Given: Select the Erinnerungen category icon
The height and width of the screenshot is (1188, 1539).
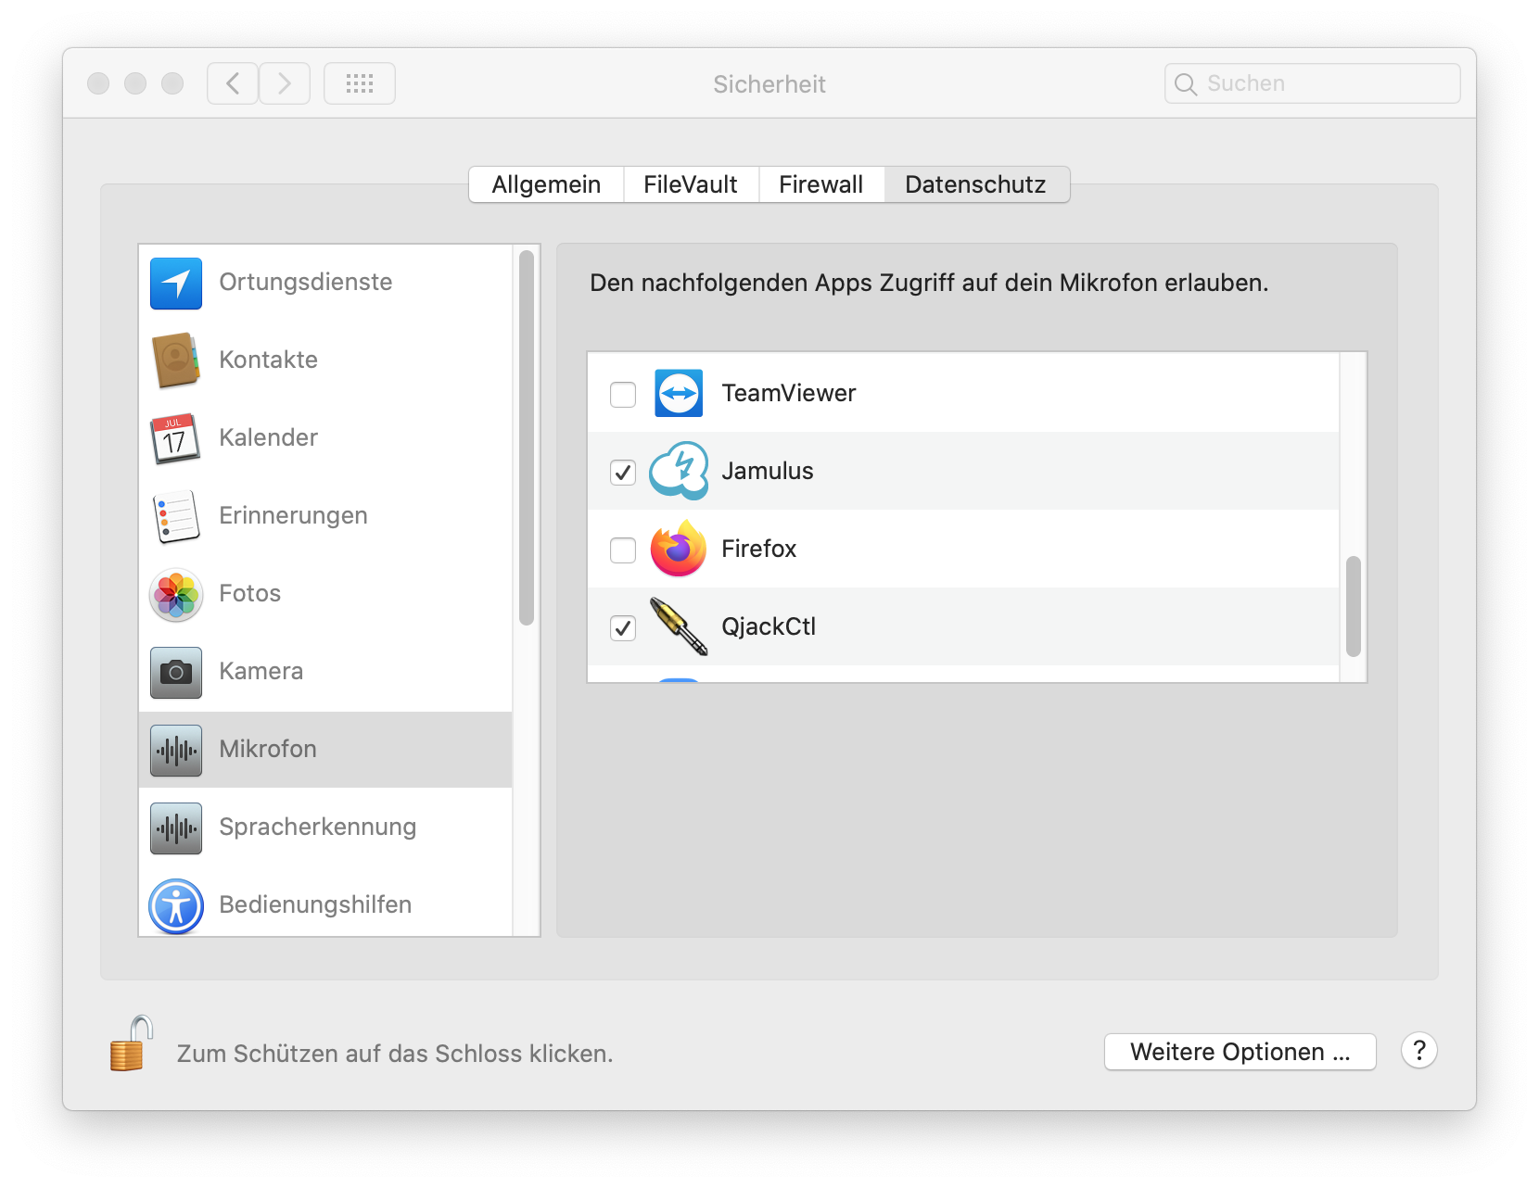Looking at the screenshot, I should 176,516.
